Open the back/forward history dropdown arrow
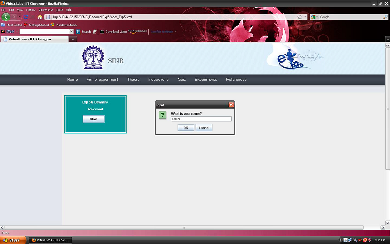This screenshot has width=390, height=244. pos(20,17)
